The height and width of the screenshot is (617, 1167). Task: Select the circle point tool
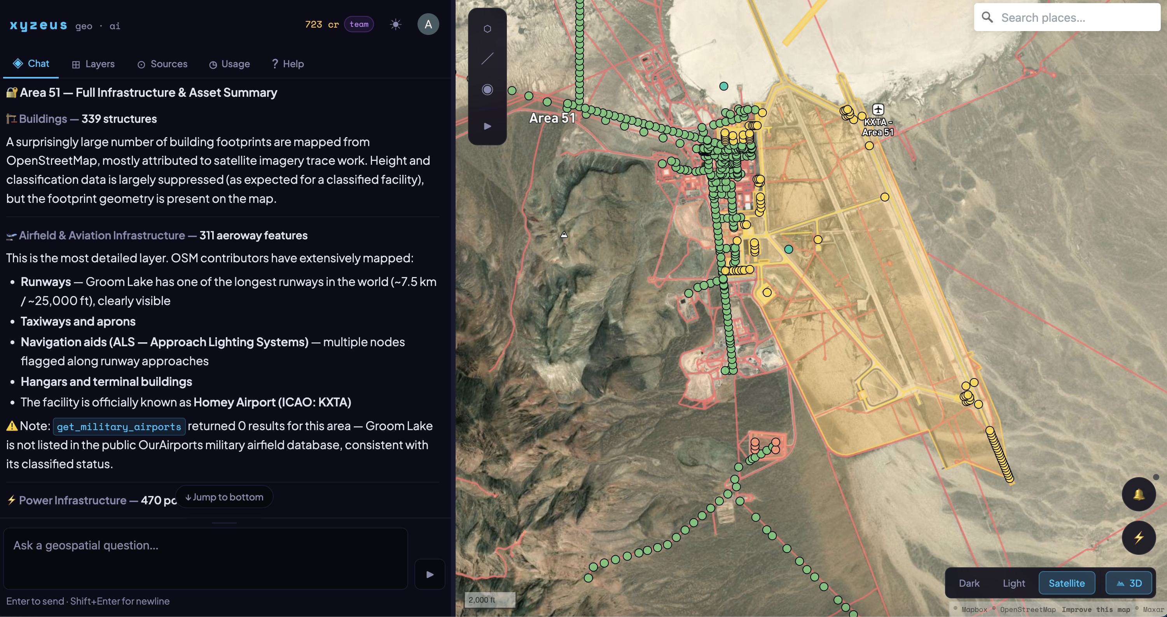click(487, 90)
